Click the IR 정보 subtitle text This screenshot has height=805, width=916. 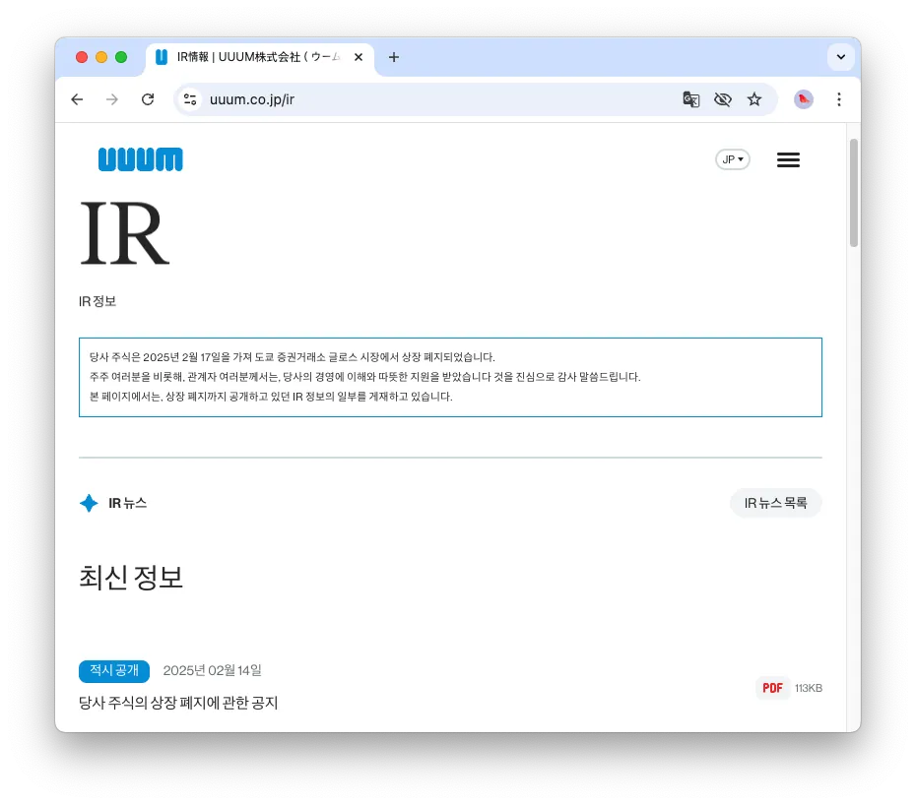point(98,301)
